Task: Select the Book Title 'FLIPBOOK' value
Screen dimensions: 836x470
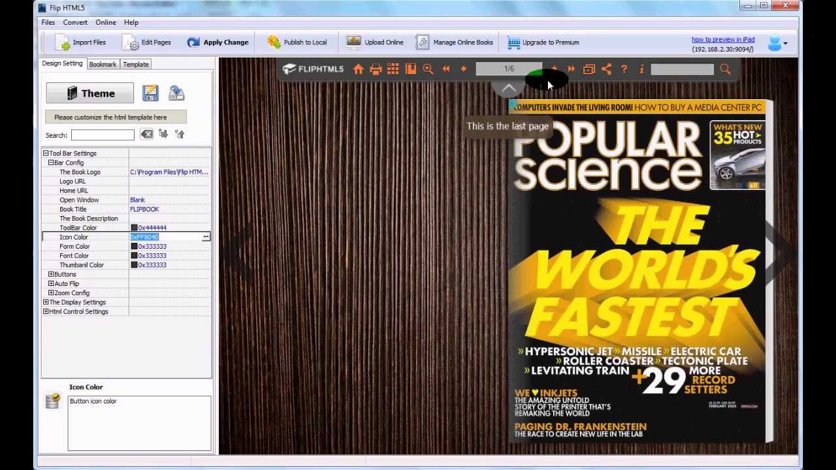Action: click(144, 209)
